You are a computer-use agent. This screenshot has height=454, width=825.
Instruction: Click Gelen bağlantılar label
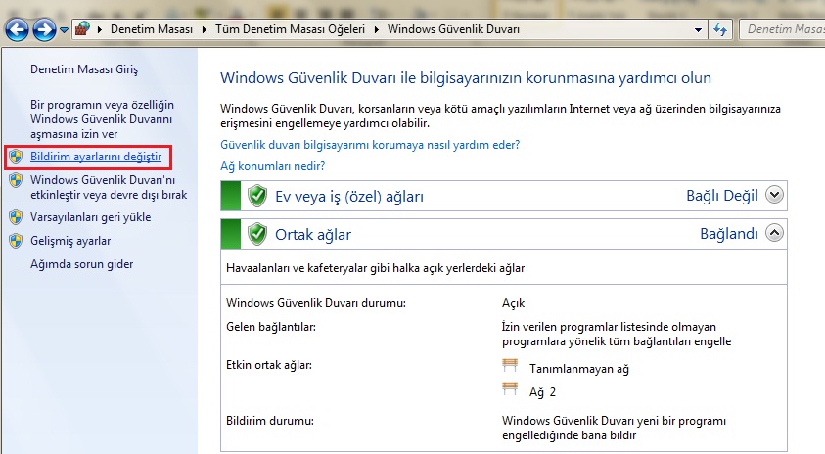coord(271,327)
